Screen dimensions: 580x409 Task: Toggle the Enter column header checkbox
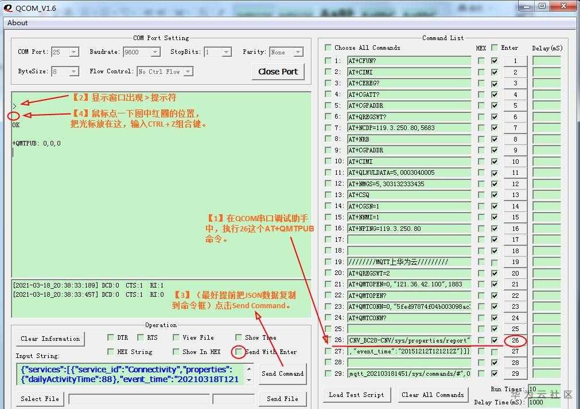pyautogui.click(x=494, y=48)
